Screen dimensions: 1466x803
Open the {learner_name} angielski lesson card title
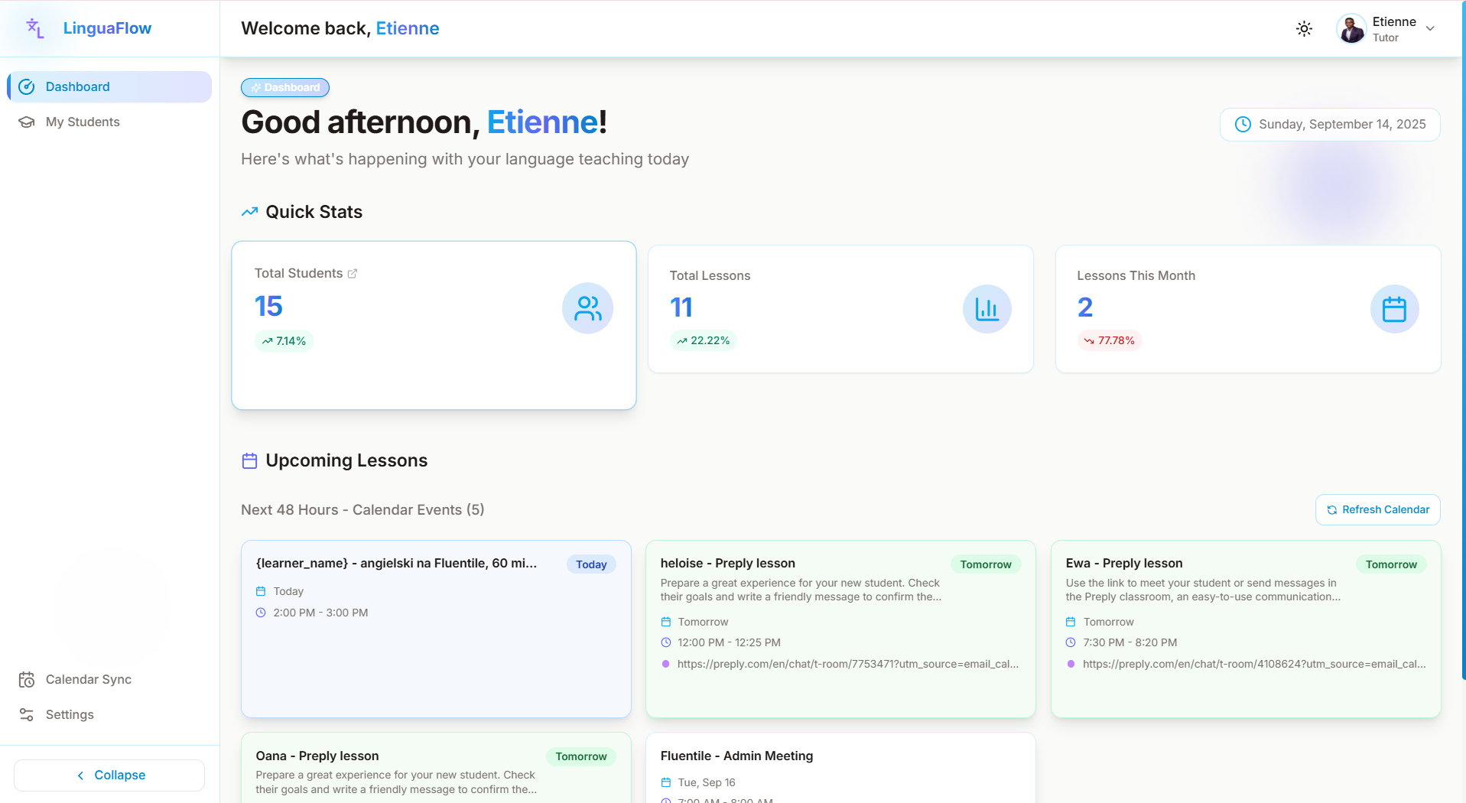pos(396,564)
